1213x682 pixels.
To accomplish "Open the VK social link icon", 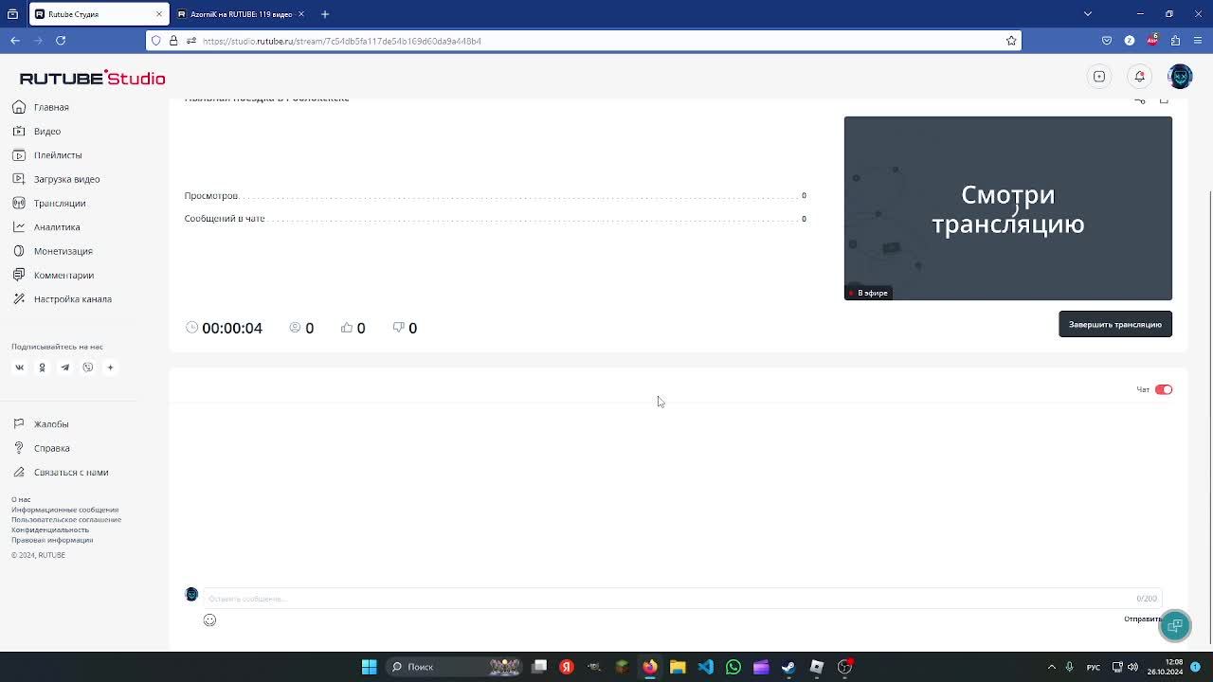I will pyautogui.click(x=19, y=368).
